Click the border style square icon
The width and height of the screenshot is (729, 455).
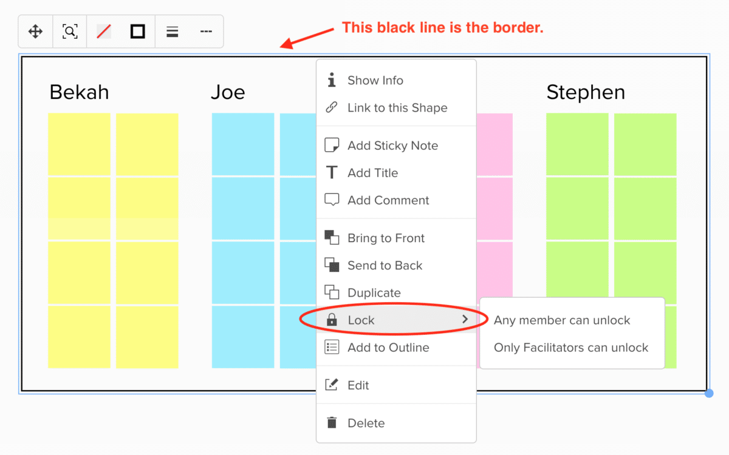(137, 31)
